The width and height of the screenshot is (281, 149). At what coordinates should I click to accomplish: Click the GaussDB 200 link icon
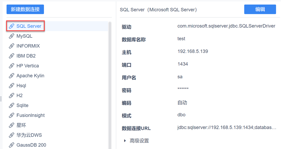pos(12,145)
